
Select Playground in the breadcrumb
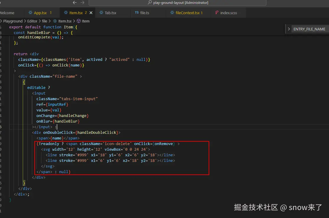tap(13, 21)
